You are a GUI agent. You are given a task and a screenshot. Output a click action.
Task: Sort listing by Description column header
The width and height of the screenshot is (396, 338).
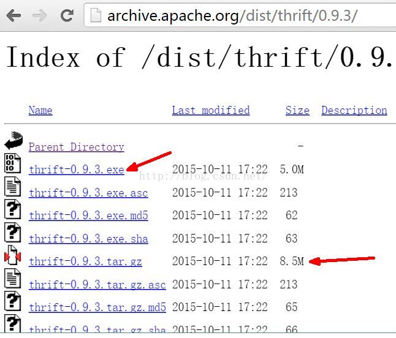354,110
